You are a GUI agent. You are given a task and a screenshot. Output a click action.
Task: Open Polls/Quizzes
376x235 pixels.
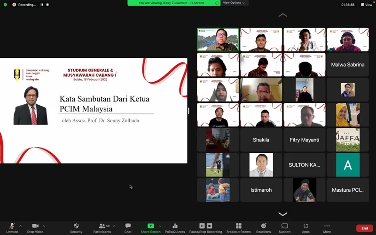(x=175, y=228)
